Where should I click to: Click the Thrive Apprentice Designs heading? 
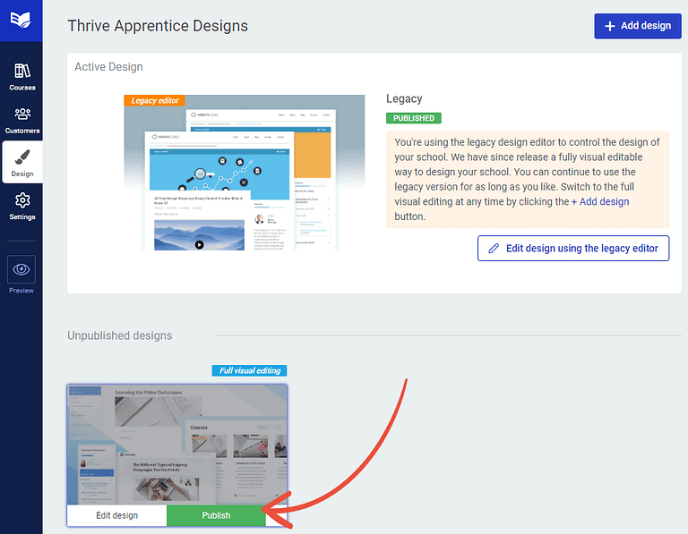(x=158, y=26)
